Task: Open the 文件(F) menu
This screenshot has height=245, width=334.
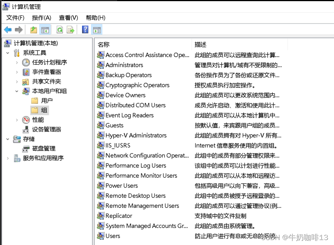Action: tap(15, 18)
